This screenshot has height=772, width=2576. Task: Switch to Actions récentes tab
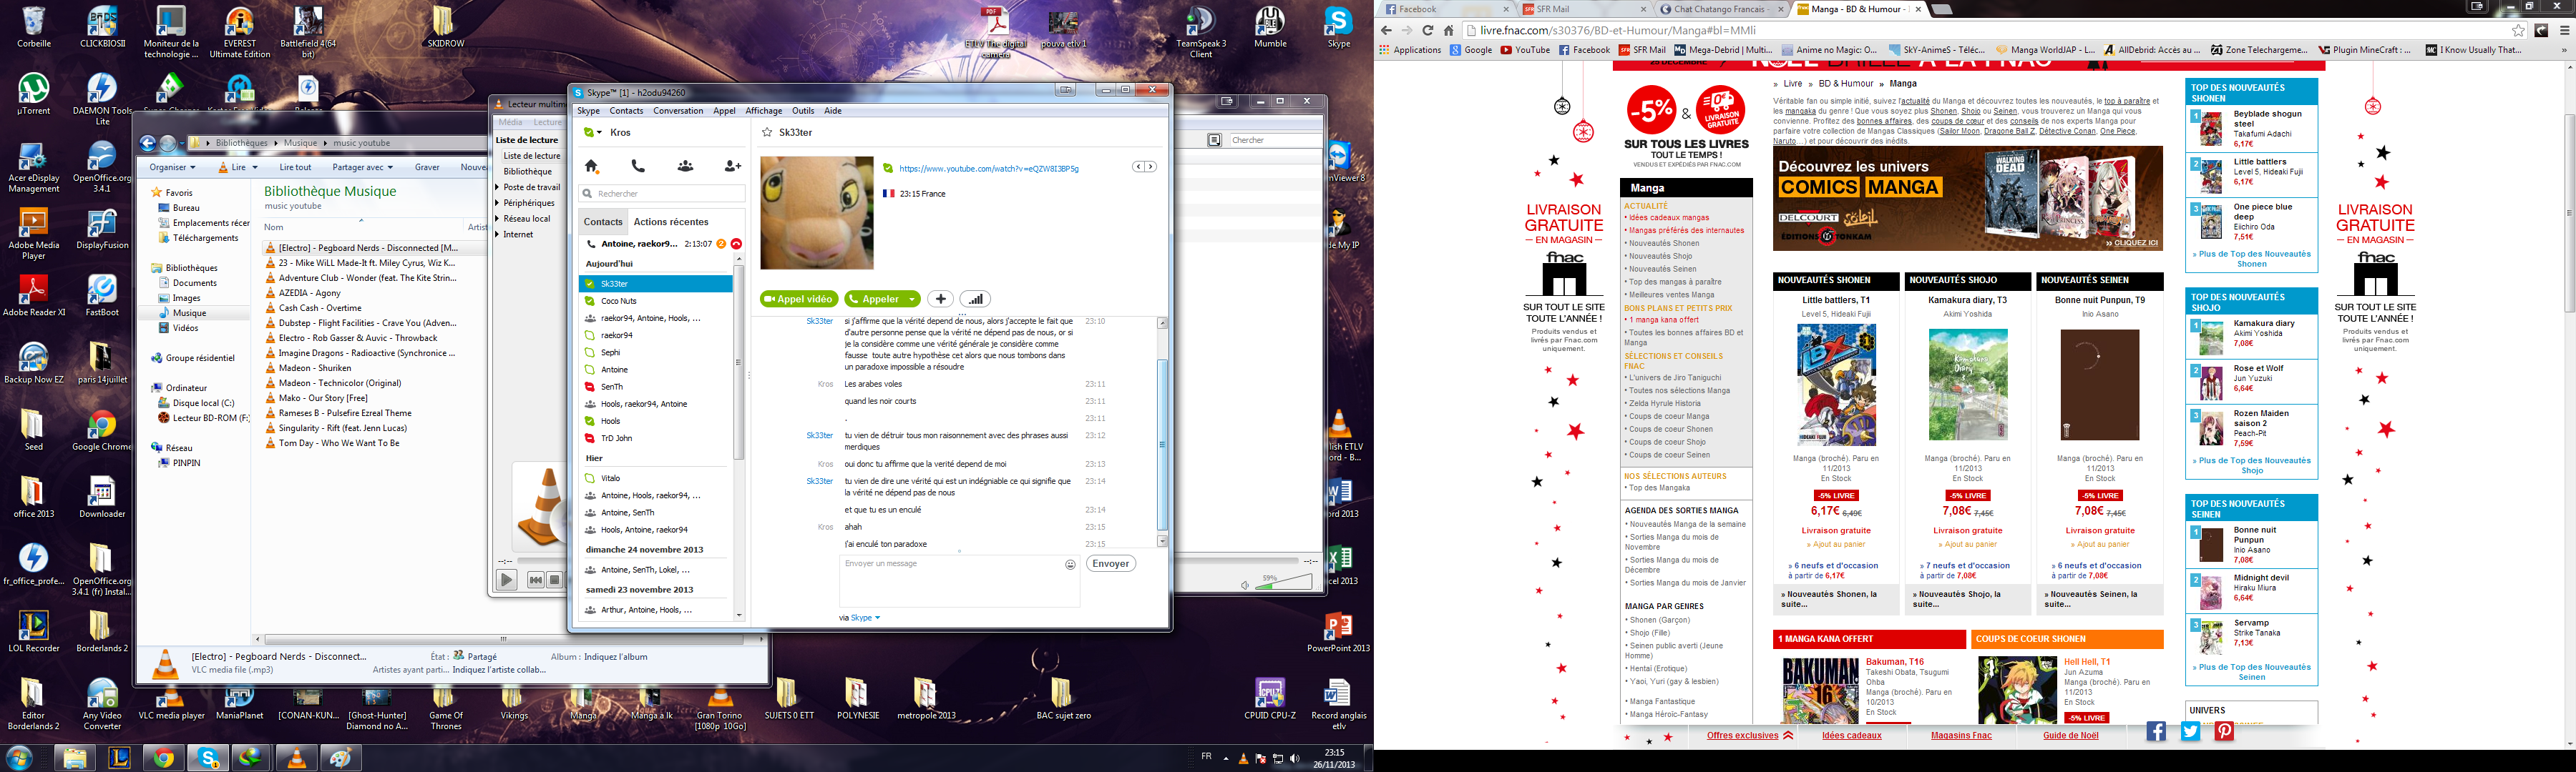(671, 222)
